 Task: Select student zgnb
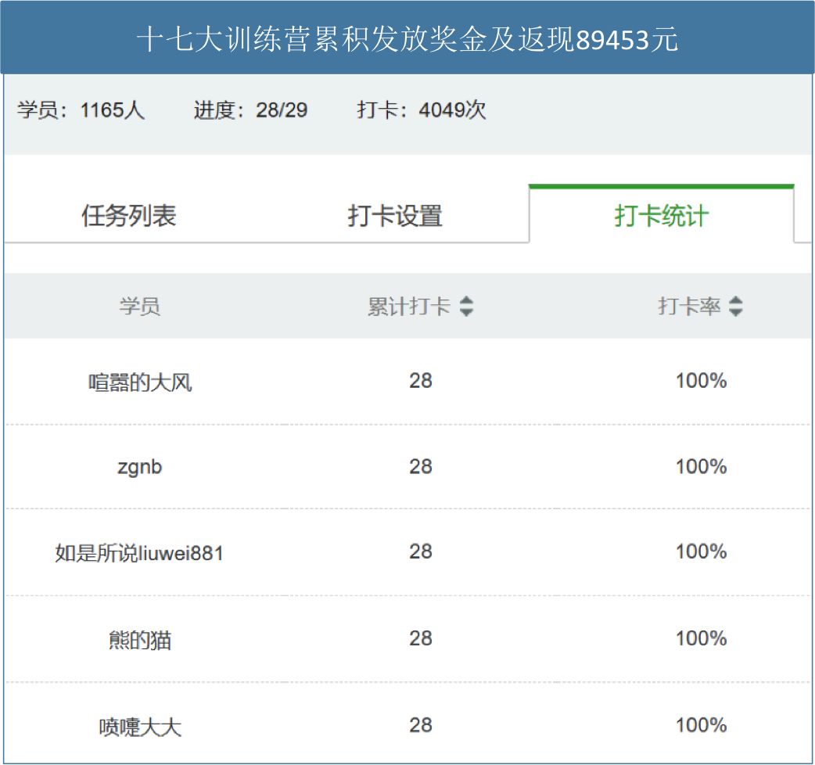pyautogui.click(x=140, y=467)
